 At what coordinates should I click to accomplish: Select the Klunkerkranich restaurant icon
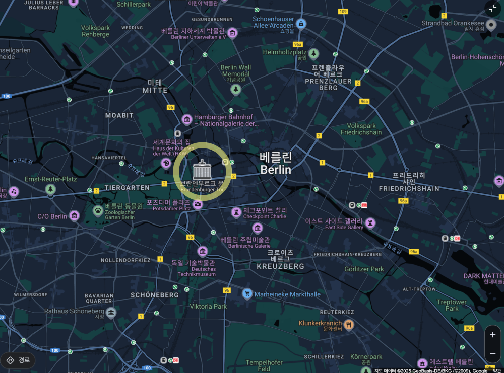[x=349, y=325]
